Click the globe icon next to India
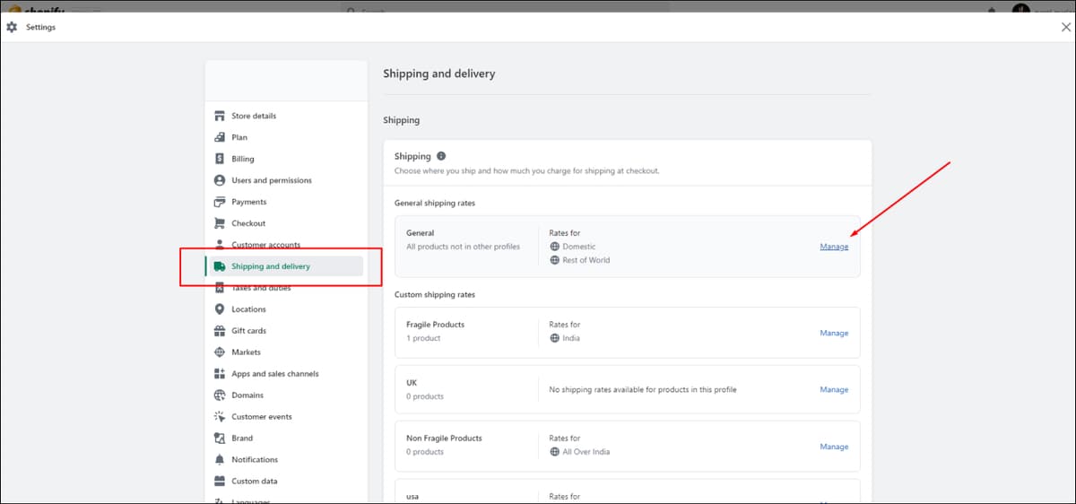 [554, 339]
